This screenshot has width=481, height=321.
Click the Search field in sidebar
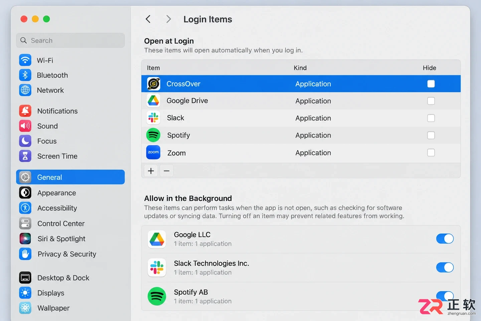tap(70, 40)
